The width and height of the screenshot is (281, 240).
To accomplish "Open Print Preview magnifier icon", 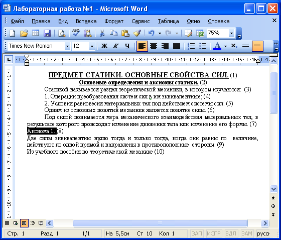I will [62, 33].
